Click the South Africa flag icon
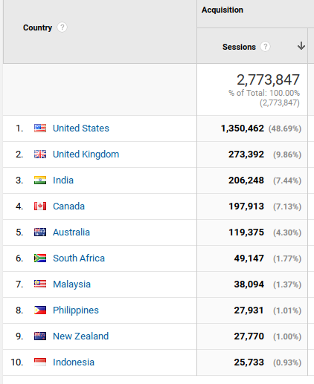314x384 pixels. [x=40, y=258]
